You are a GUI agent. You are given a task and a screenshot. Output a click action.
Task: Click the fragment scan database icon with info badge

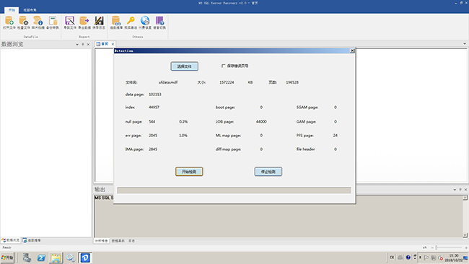point(38,21)
